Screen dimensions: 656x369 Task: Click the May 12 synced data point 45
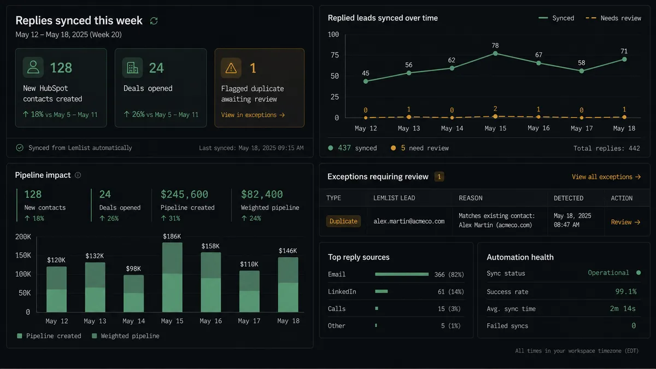(366, 81)
